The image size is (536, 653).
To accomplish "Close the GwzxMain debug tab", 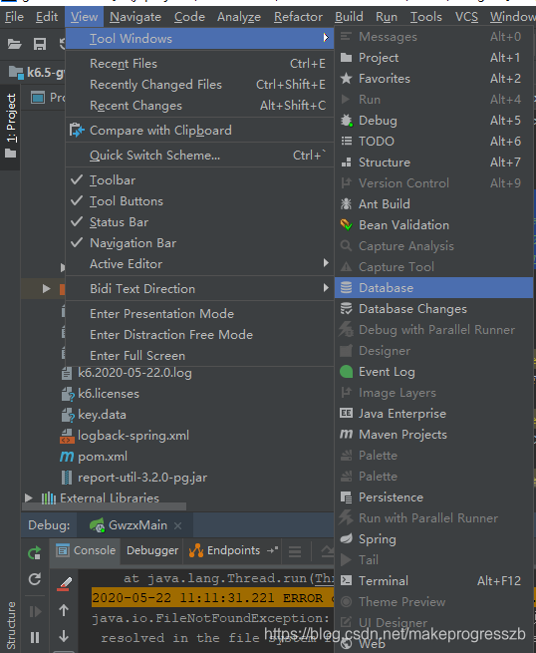I will click(177, 525).
